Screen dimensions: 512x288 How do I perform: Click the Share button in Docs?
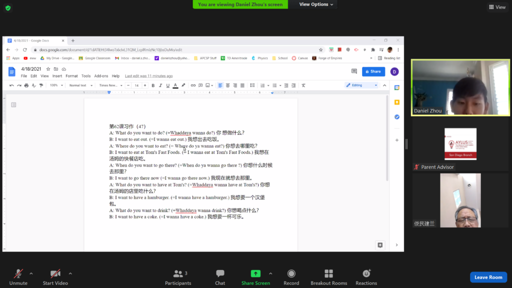coord(373,71)
